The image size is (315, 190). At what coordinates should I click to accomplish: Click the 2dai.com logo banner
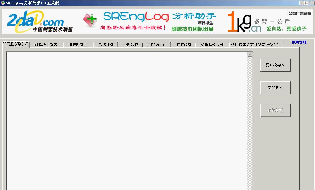(x=40, y=22)
